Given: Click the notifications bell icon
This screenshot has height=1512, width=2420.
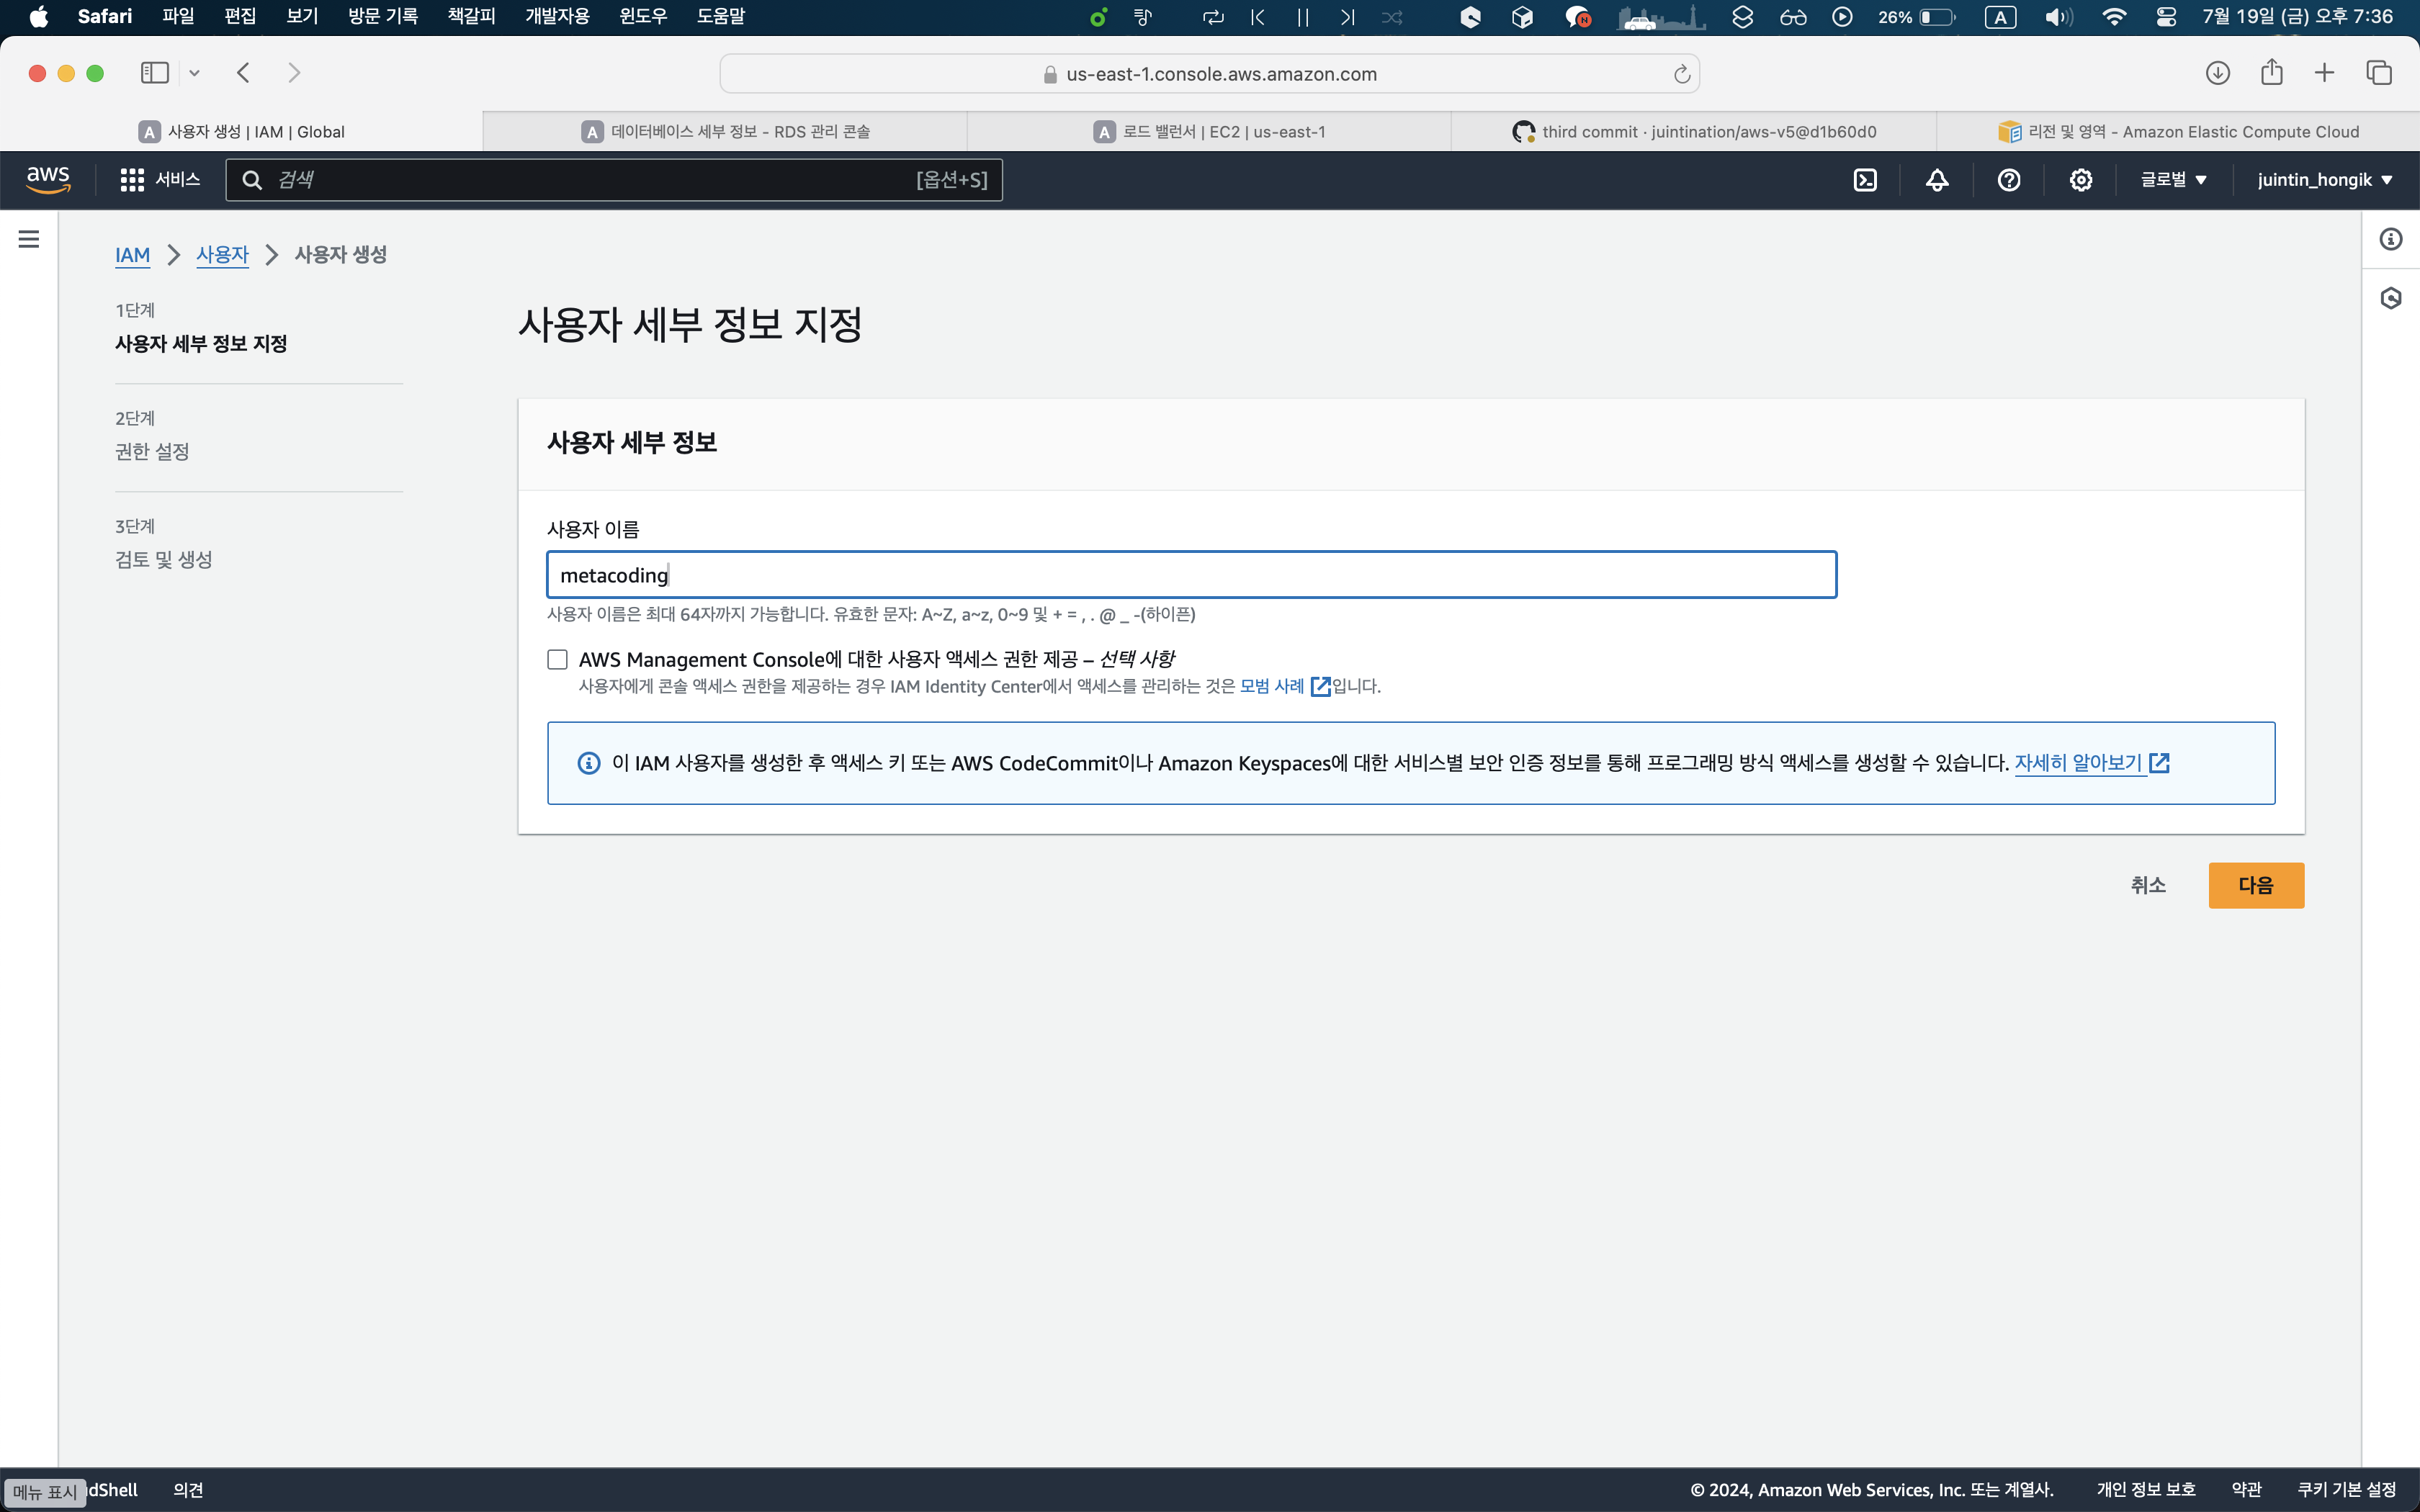Looking at the screenshot, I should coord(1937,180).
